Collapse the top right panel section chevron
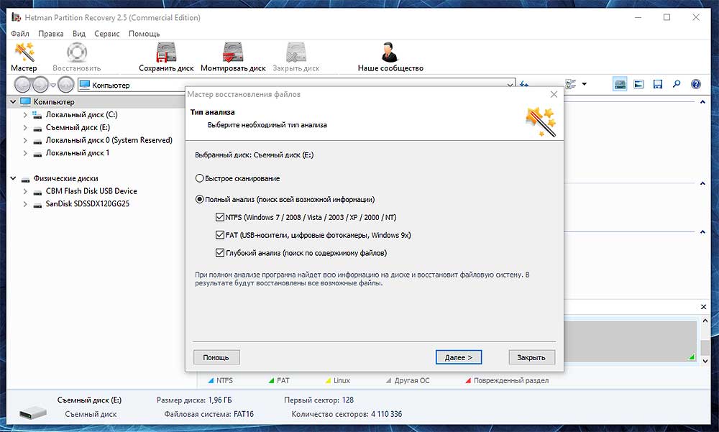Image resolution: width=719 pixels, height=432 pixels. (x=702, y=102)
